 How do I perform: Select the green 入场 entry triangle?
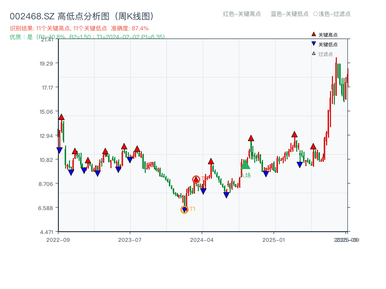coord(245,164)
